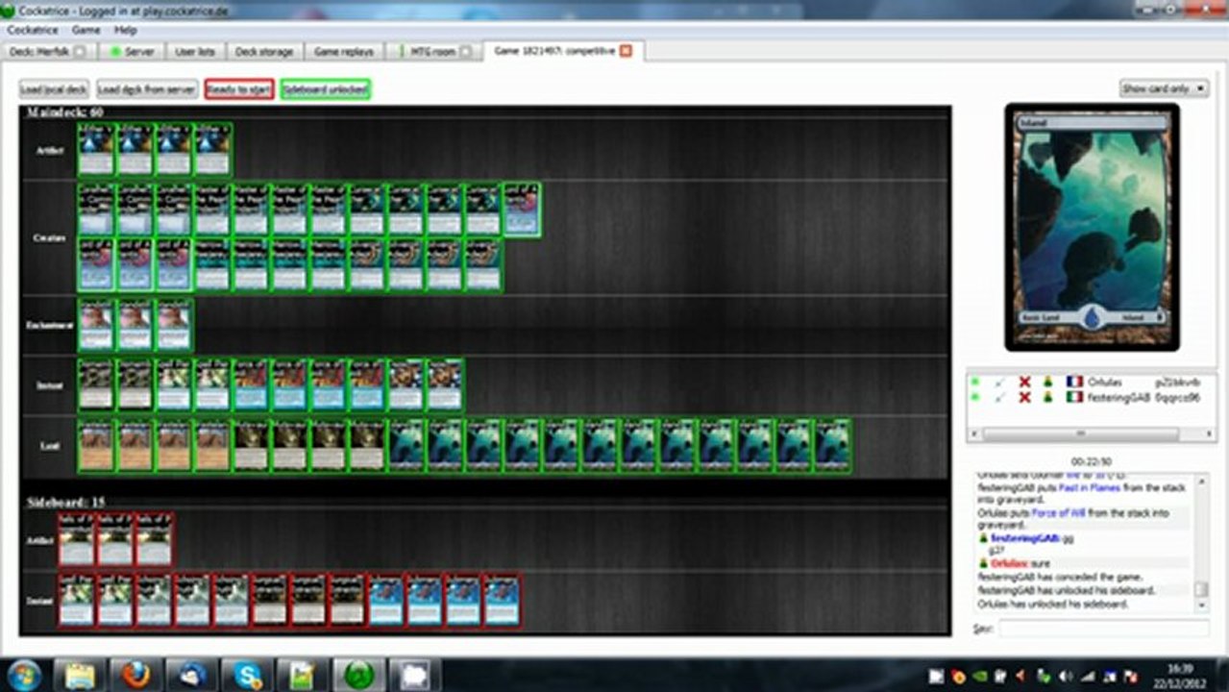Screen dimensions: 1229x692
Task: Click chat log scroll down arrow
Action: [1200, 605]
